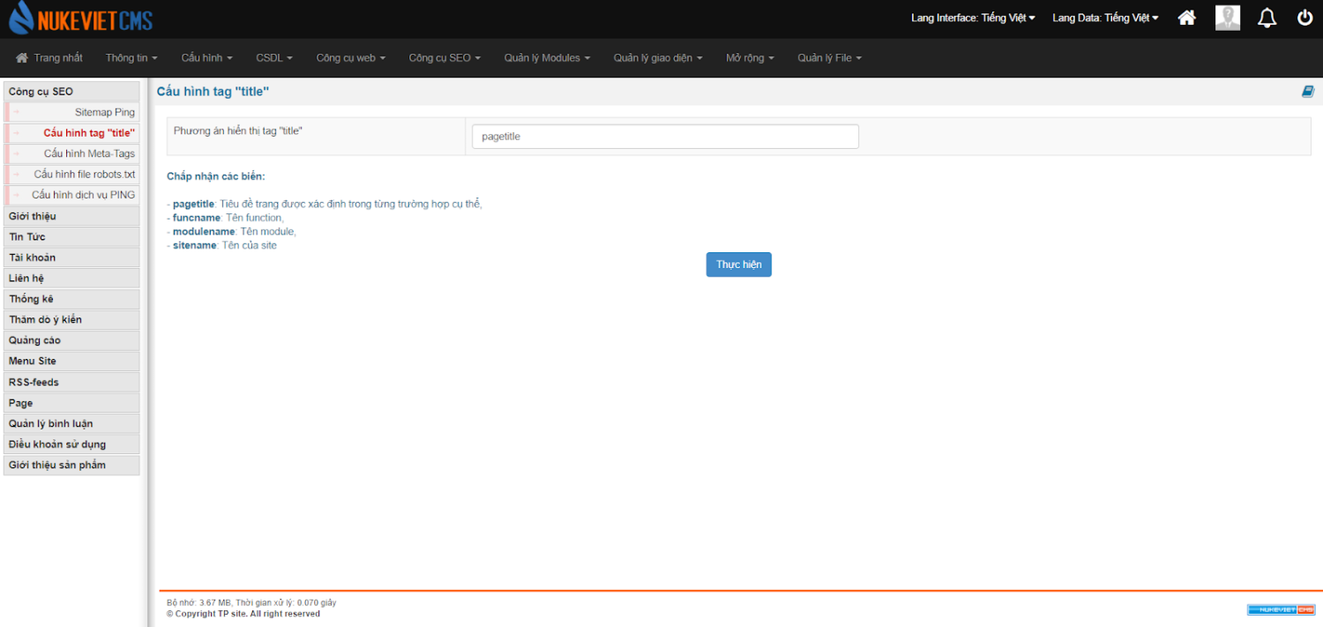The height and width of the screenshot is (627, 1323).
Task: Click the title tag pagetitle input field
Action: coord(665,137)
